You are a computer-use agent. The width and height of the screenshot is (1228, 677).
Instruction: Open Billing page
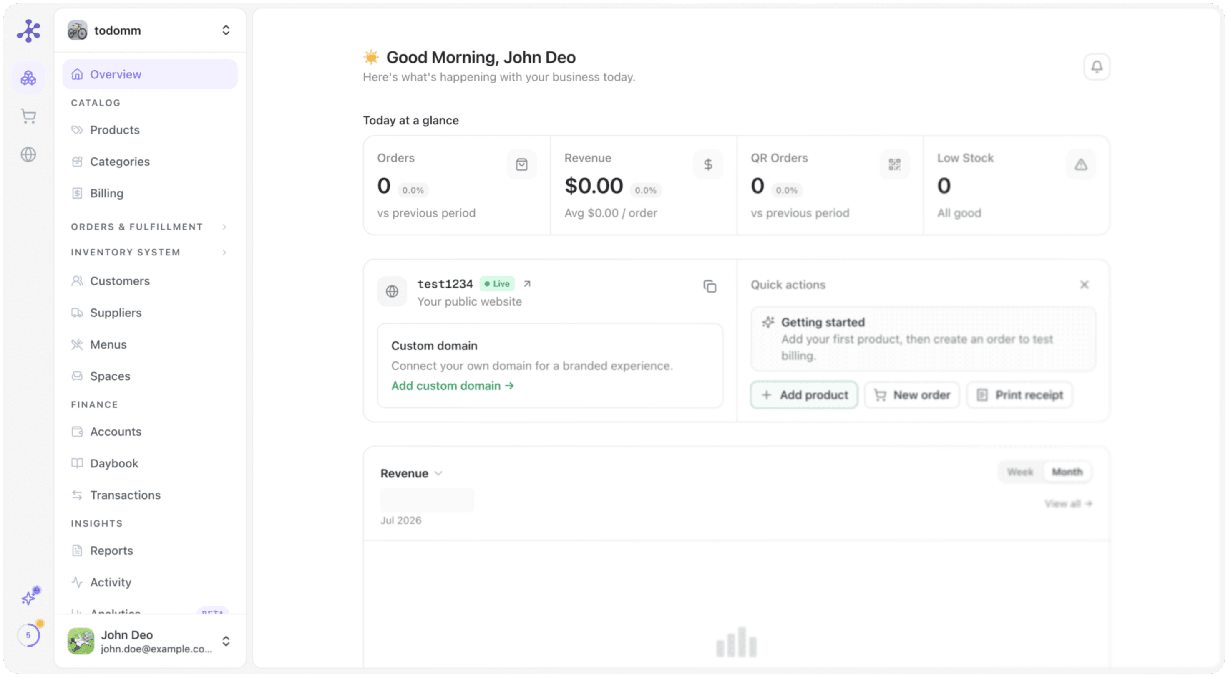(x=150, y=193)
